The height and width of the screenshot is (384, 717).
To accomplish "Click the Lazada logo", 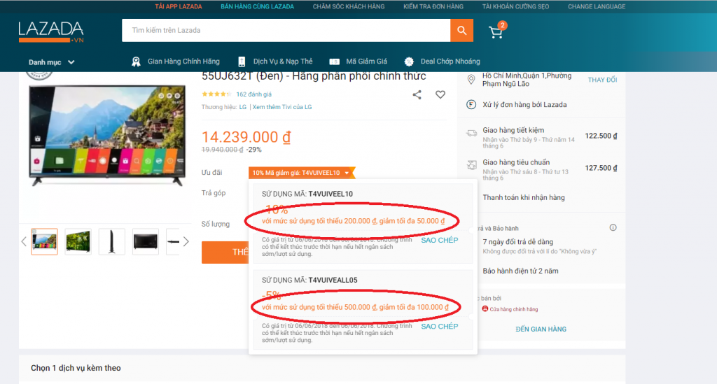I will [51, 31].
